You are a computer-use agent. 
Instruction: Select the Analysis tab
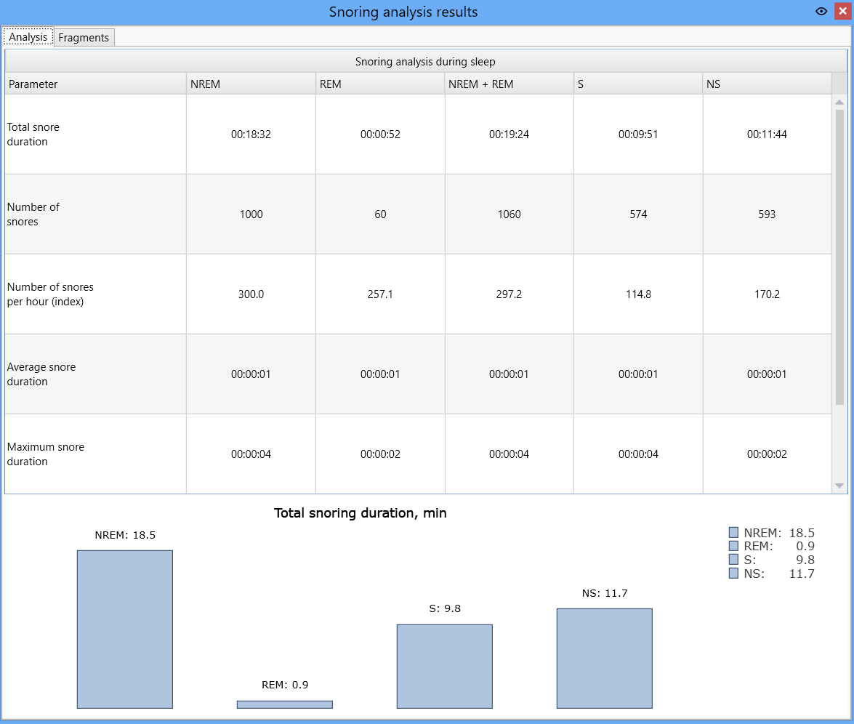pos(28,37)
